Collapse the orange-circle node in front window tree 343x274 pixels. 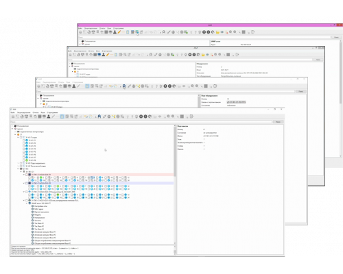coord(15,134)
